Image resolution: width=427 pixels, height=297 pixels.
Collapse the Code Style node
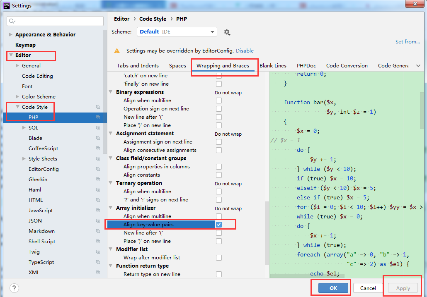[17, 107]
